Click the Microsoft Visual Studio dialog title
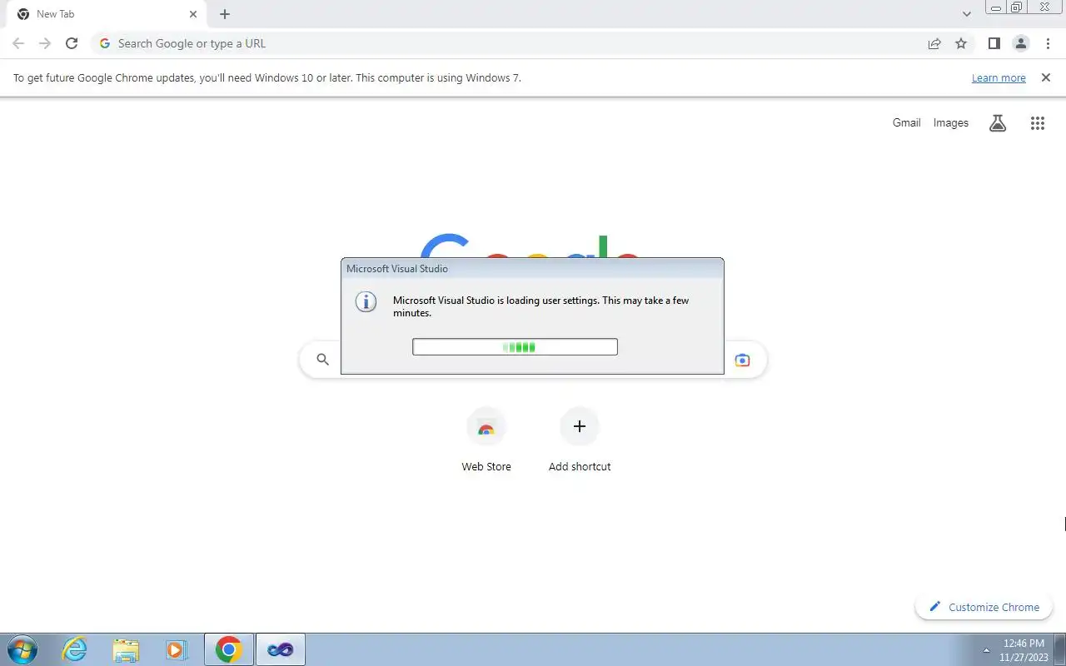The height and width of the screenshot is (666, 1066). 397,269
